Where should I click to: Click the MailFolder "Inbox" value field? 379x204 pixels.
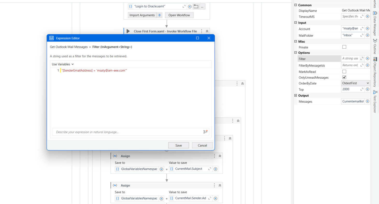351,35
